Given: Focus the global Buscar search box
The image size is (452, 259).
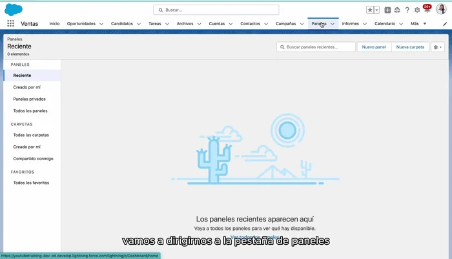Looking at the screenshot, I should [x=216, y=10].
